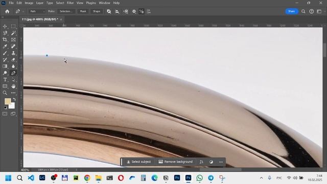Select the Spot Healing Brush tool
327x184 pixels.
[13, 47]
